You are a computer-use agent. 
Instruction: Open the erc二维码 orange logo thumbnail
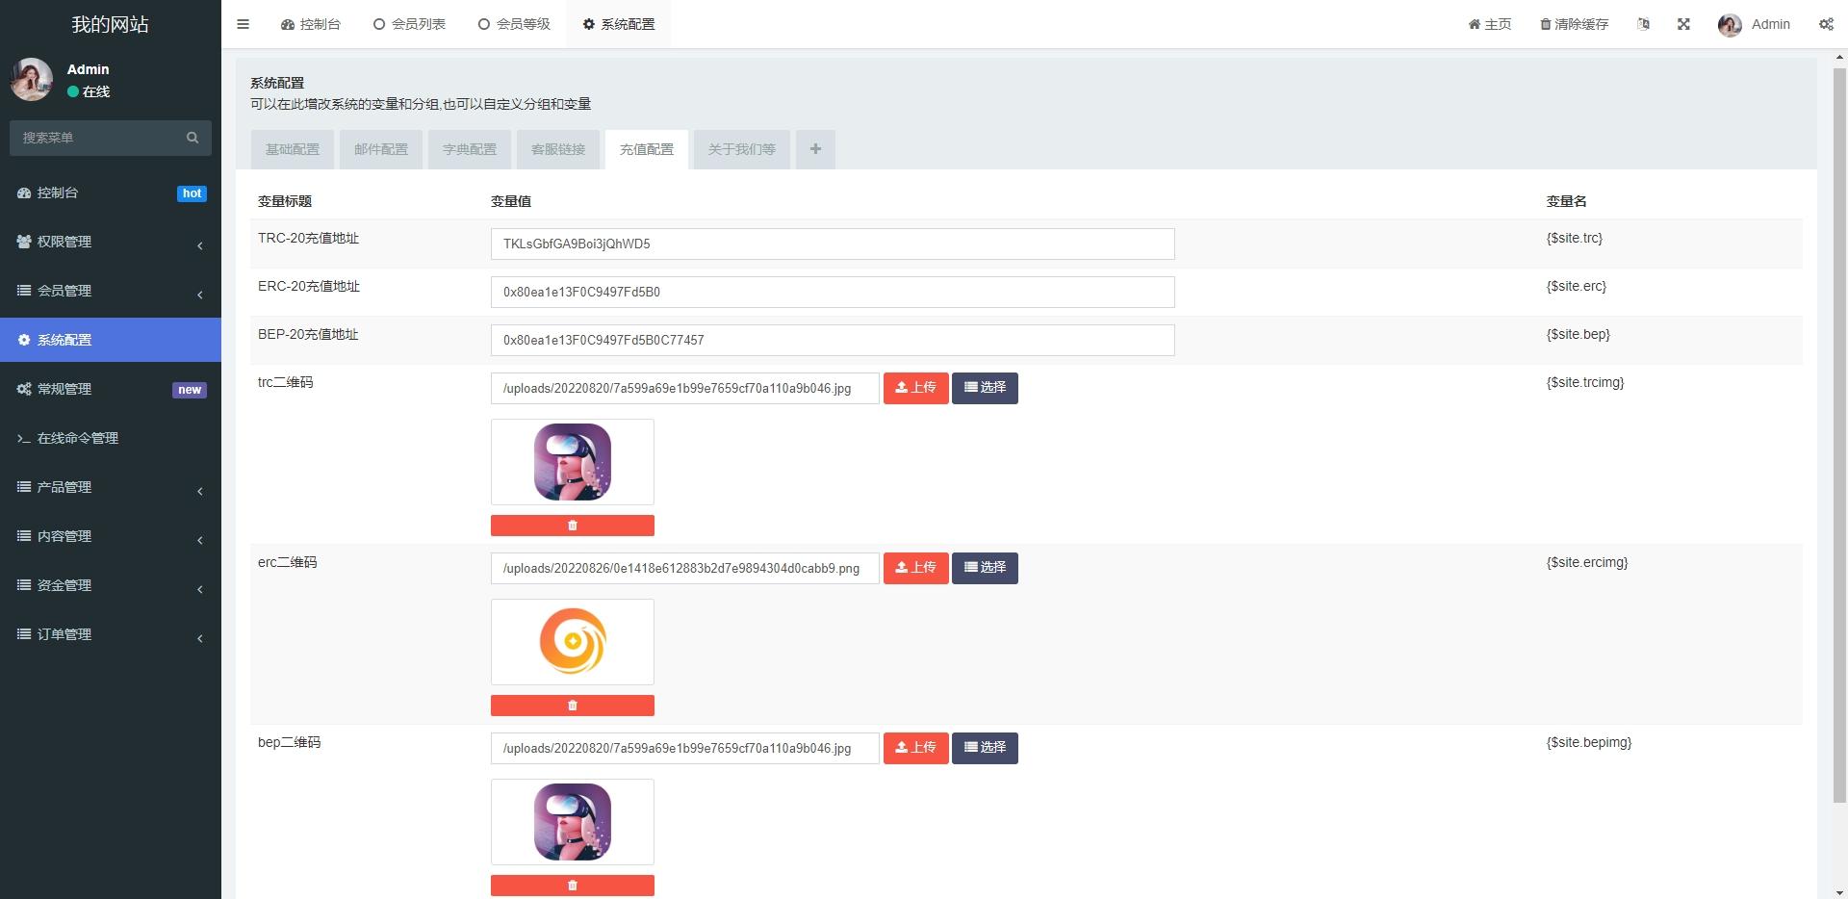[x=573, y=642]
